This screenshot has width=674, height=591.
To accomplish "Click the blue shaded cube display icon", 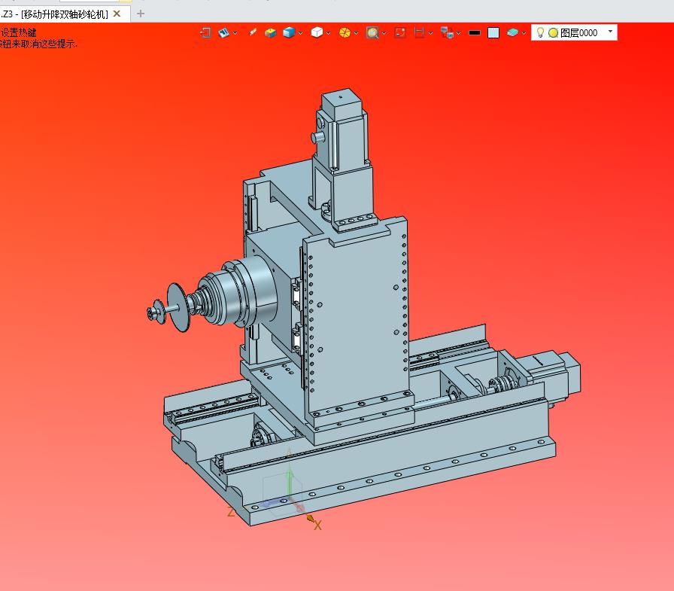I will [289, 32].
